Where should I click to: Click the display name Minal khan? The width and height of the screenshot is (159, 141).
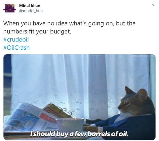tap(30, 6)
